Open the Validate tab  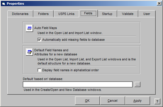pyautogui.click(x=128, y=14)
